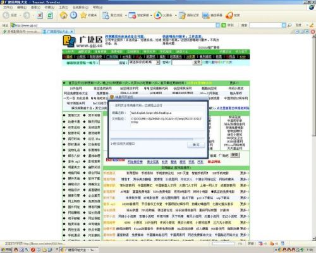Click 确定 button in warning dialog
316x253 pixels.
pos(196,145)
